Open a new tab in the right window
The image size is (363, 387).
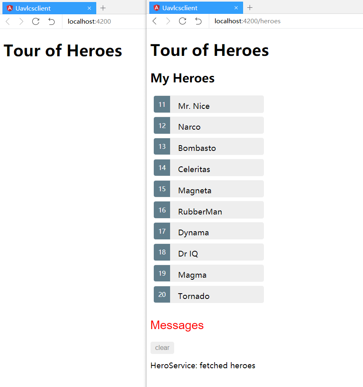[x=250, y=8]
